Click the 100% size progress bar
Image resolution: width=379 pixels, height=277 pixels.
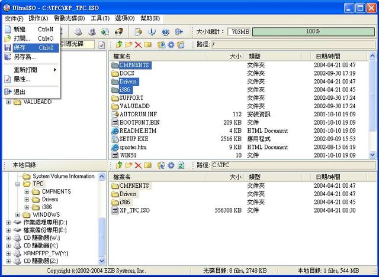pyautogui.click(x=313, y=31)
